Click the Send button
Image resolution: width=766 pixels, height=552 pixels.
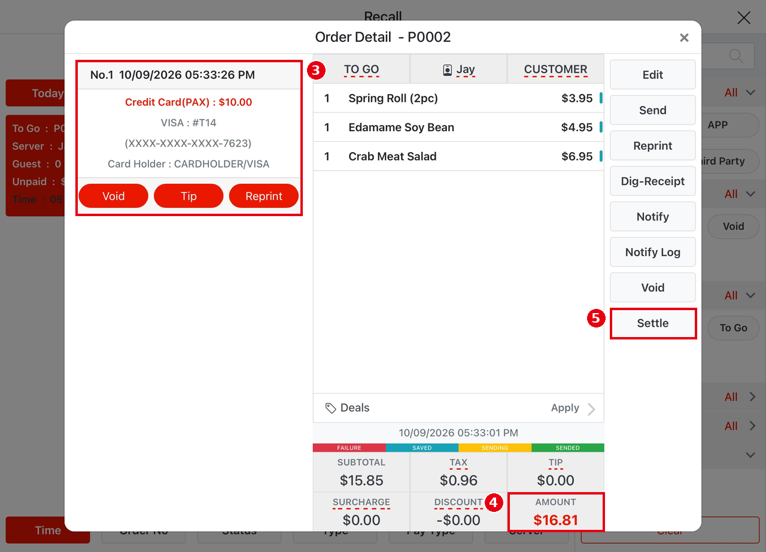(653, 110)
